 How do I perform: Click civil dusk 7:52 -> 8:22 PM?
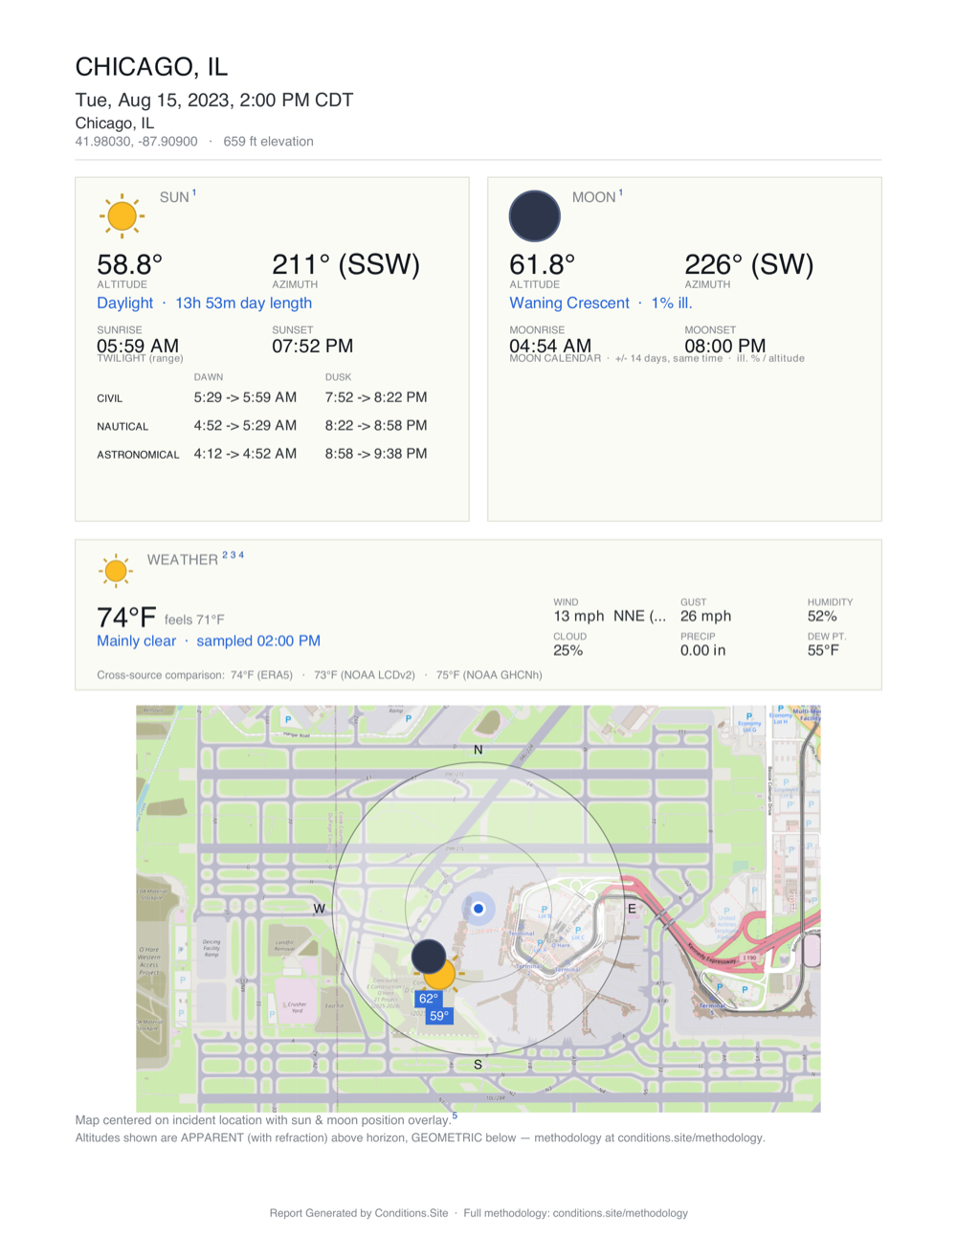(x=376, y=397)
